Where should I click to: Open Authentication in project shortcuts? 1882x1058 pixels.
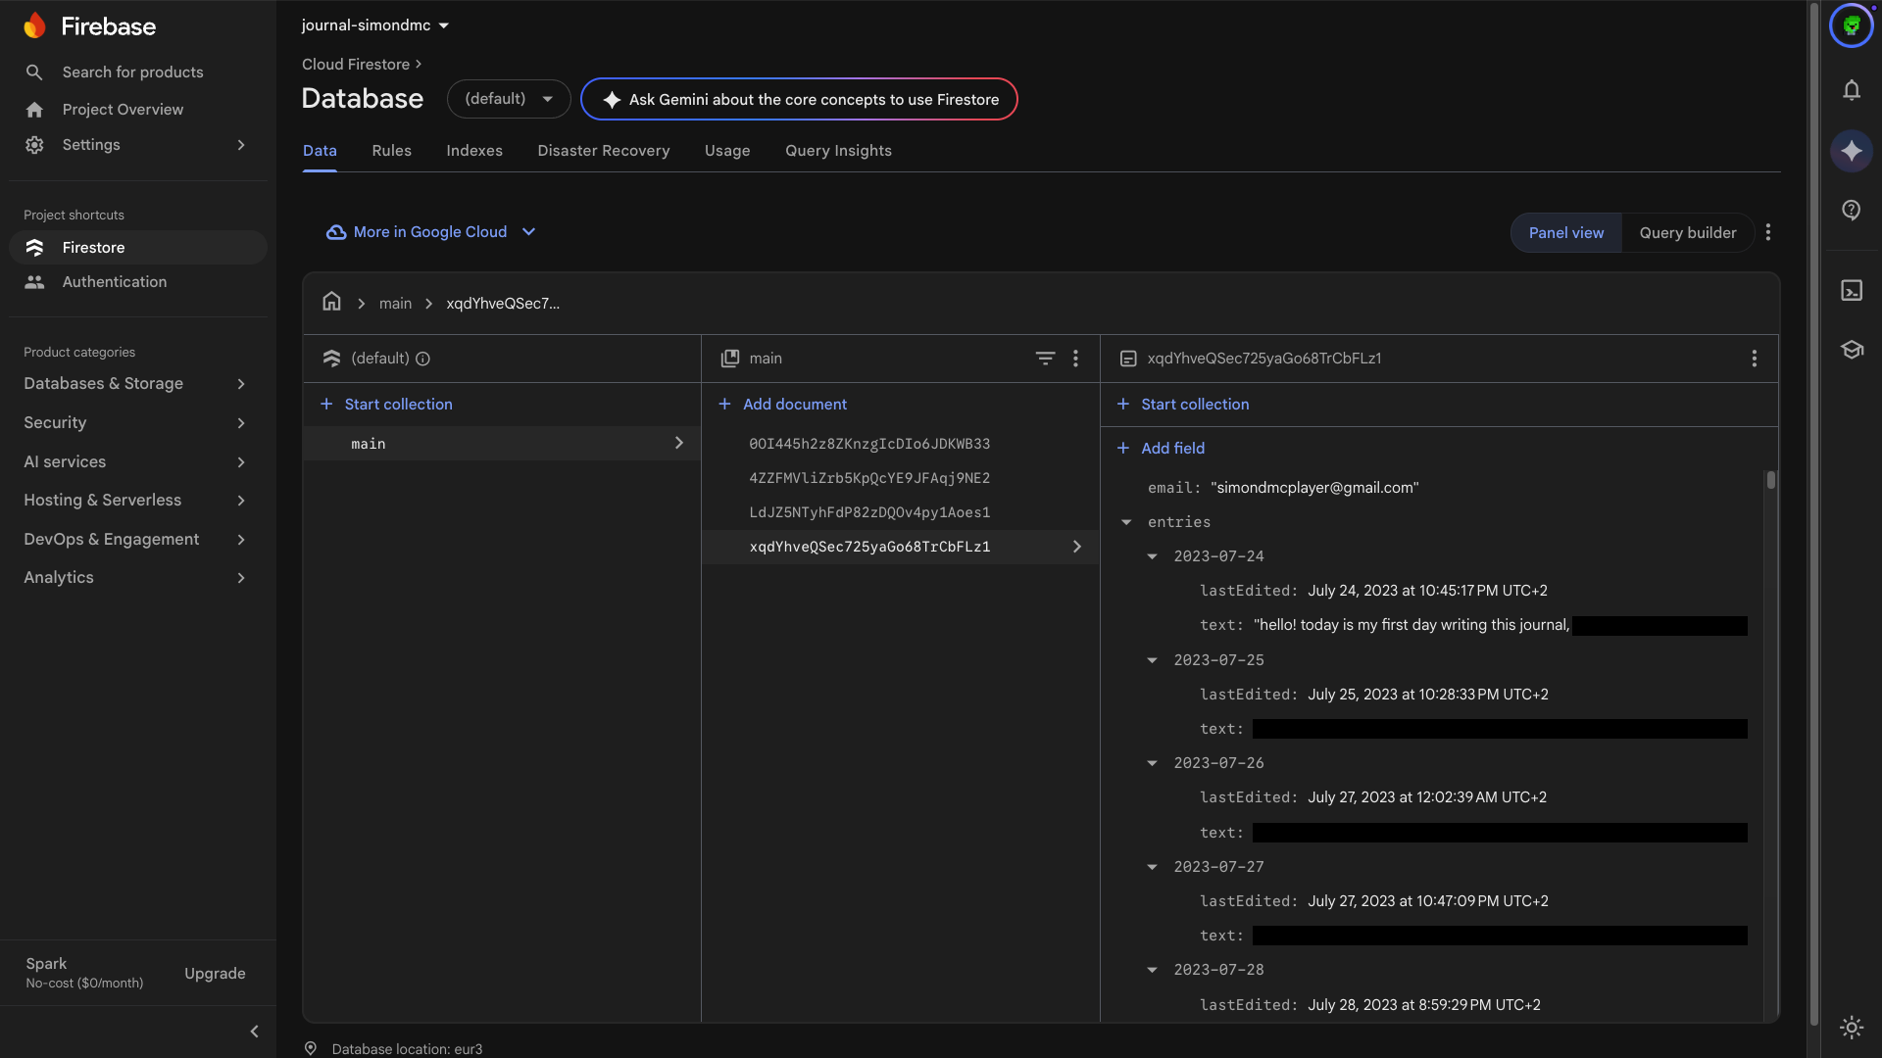[x=137, y=282]
